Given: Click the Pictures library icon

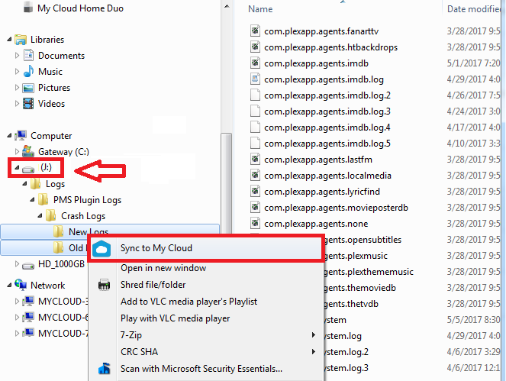Looking at the screenshot, I should point(28,88).
